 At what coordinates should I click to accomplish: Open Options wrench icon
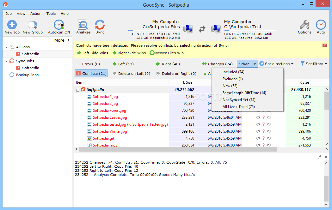pyautogui.click(x=304, y=25)
